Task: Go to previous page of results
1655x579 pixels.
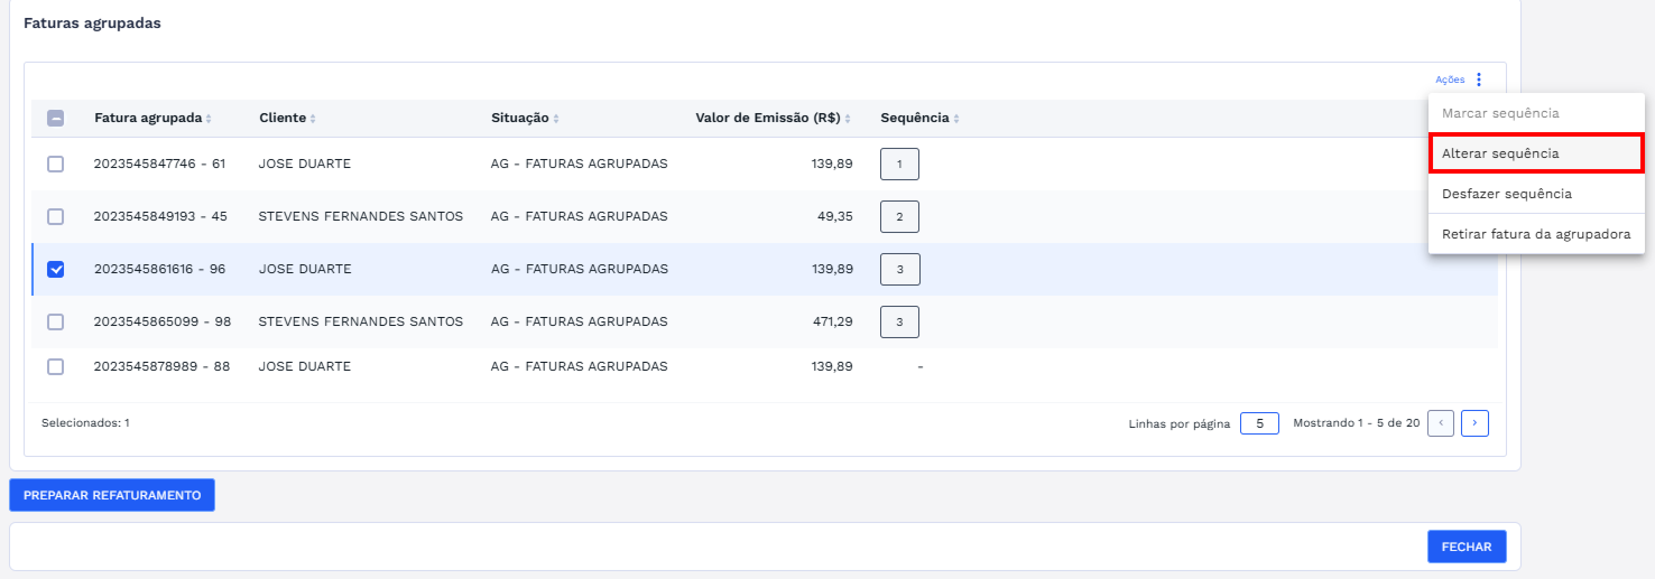Action: point(1440,423)
